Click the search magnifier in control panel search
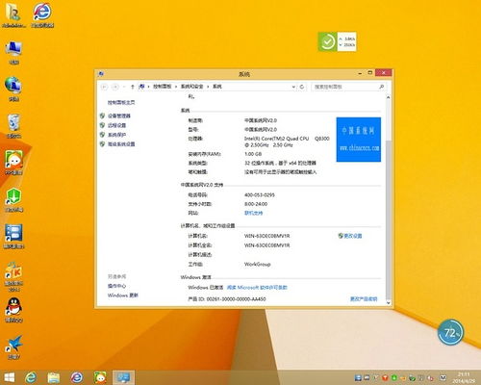The width and height of the screenshot is (481, 385). click(x=381, y=87)
